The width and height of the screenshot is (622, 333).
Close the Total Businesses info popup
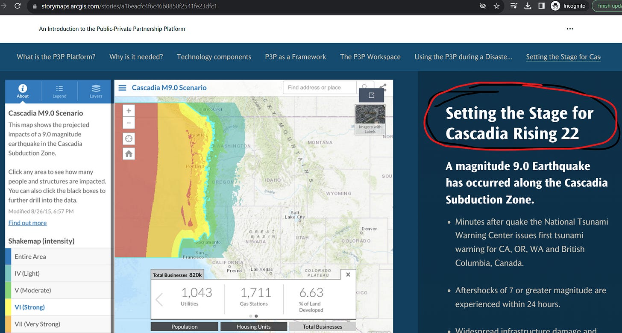coord(348,274)
